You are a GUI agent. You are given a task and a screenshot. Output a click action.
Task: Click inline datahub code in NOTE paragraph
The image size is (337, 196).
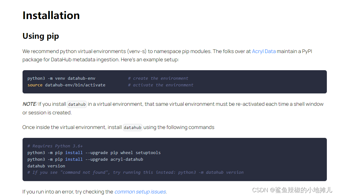point(77,104)
